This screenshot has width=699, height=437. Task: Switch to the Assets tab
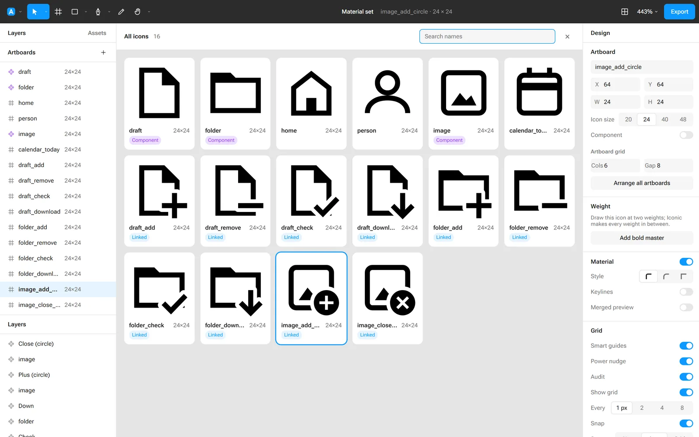[97, 33]
